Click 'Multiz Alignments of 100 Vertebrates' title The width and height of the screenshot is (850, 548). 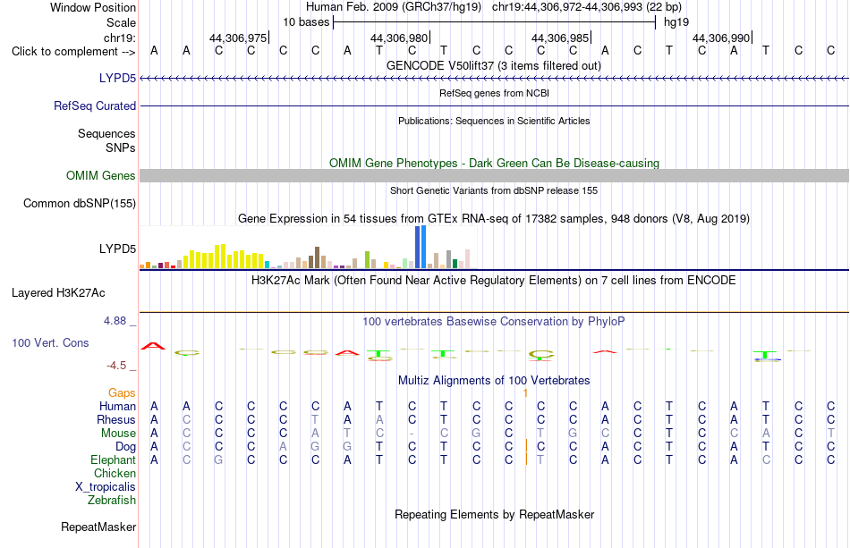[x=494, y=380]
